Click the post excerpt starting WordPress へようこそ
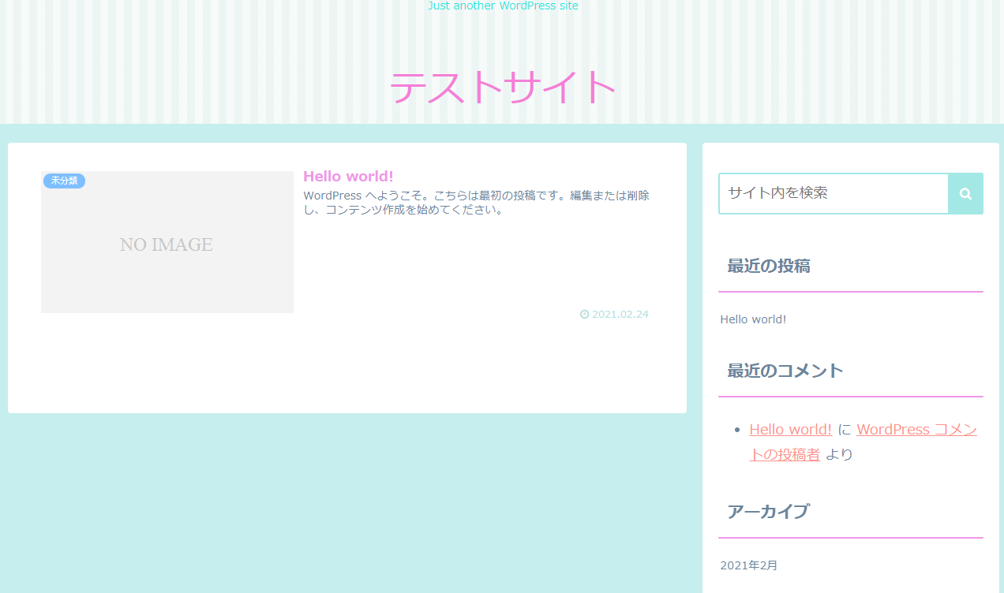Screen dimensions: 1004x593 coord(477,203)
